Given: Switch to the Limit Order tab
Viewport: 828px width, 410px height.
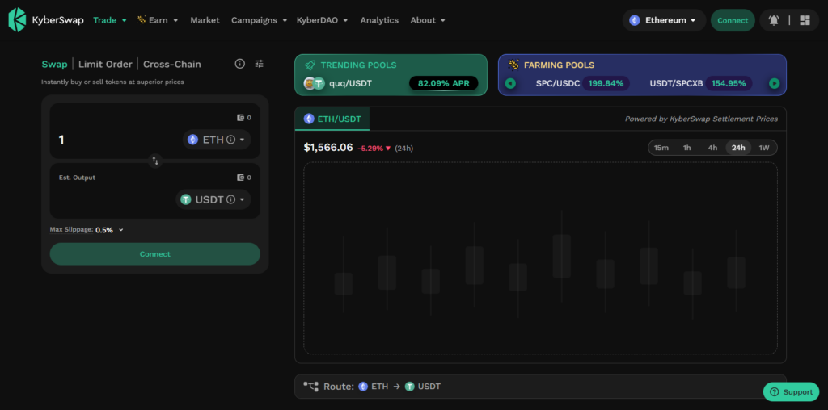Looking at the screenshot, I should (105, 65).
